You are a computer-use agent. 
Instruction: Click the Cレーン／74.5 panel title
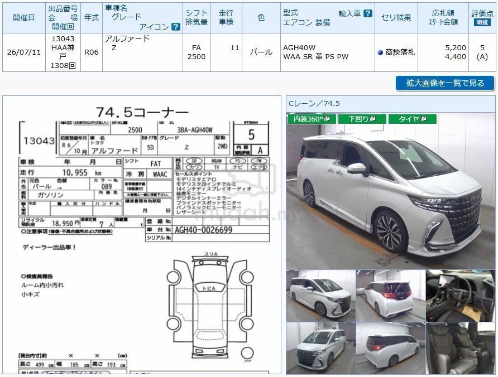[x=314, y=104]
